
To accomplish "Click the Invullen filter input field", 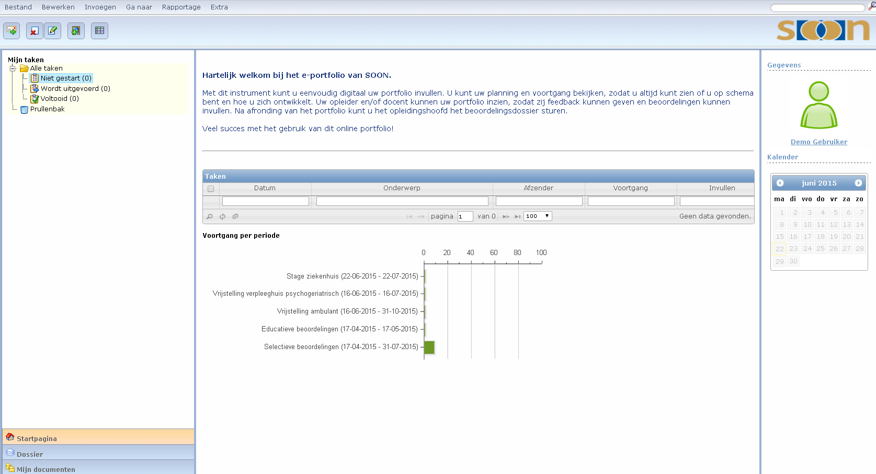I will (717, 201).
